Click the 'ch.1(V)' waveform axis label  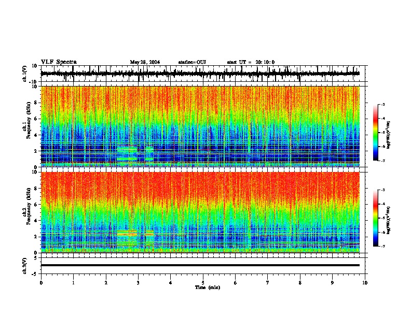25,74
